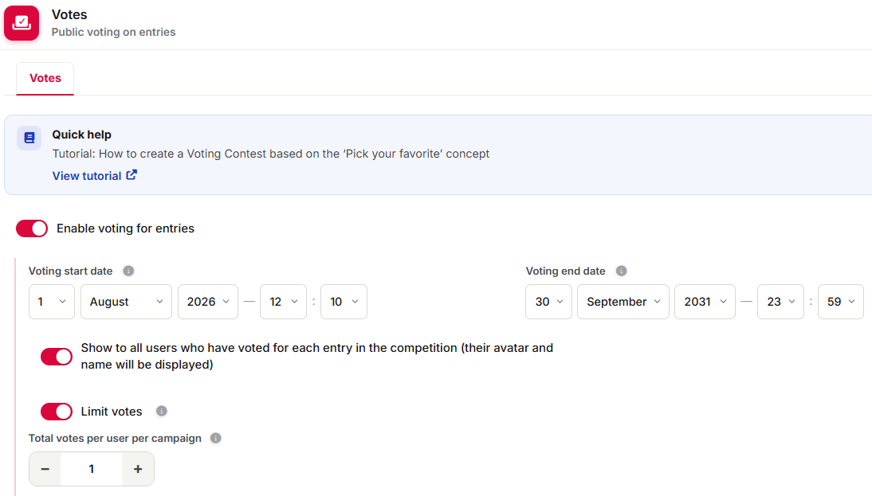This screenshot has width=872, height=496.
Task: Open the 2031 end year dropdown
Action: [x=705, y=302]
